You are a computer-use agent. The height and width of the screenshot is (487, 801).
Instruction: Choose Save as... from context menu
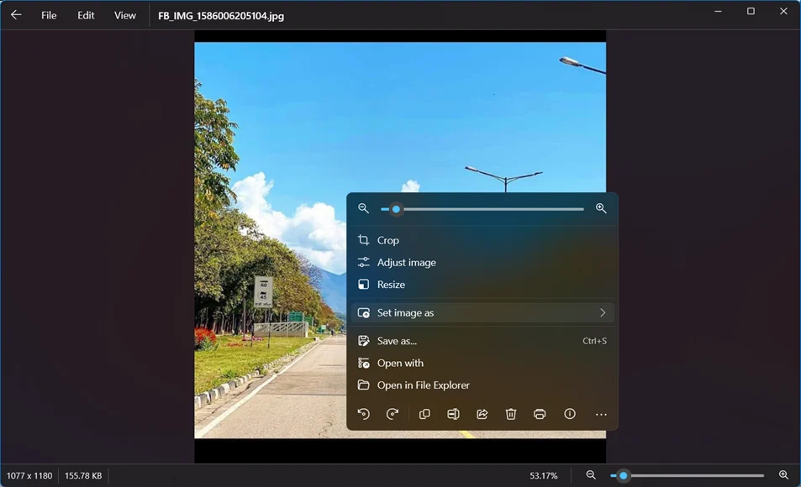482,341
